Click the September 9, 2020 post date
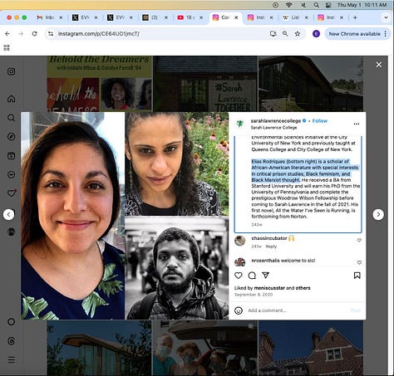394x376 pixels. [x=254, y=295]
